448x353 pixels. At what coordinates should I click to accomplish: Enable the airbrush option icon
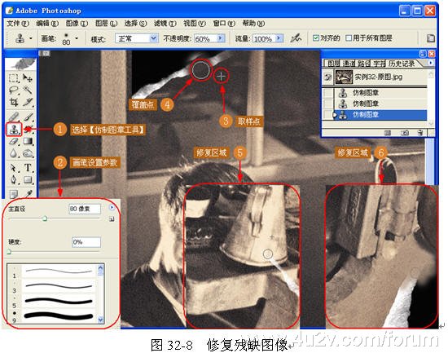pos(296,38)
